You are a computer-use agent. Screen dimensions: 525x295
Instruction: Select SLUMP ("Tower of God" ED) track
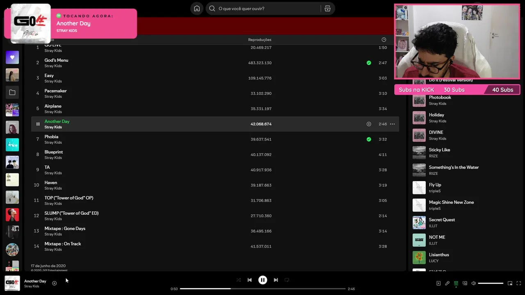(x=71, y=213)
